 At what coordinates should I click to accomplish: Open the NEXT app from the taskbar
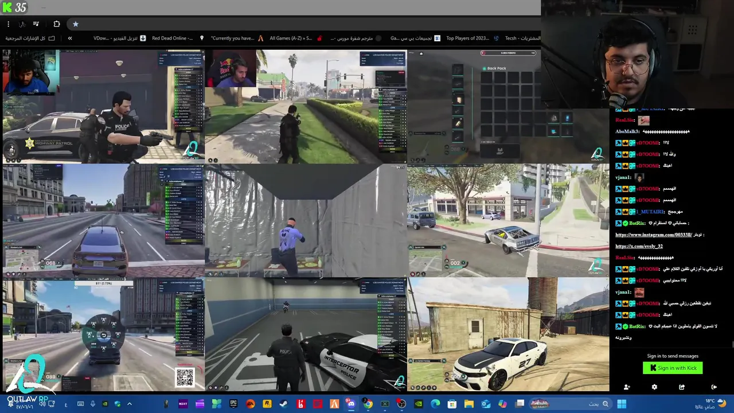click(183, 404)
